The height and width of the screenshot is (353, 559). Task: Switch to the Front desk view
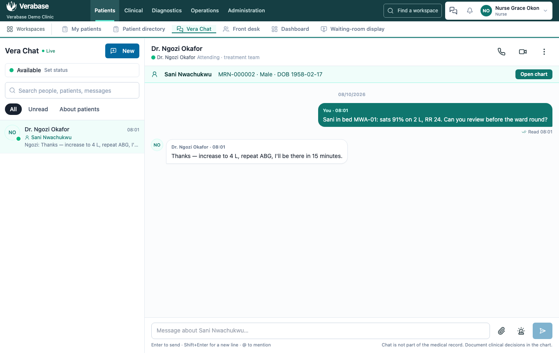point(241,29)
